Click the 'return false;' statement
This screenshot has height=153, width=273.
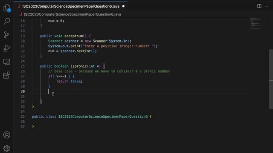(69, 81)
